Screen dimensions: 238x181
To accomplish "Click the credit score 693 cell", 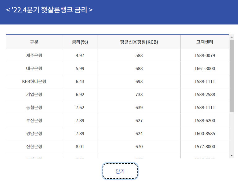I will coord(139,82).
